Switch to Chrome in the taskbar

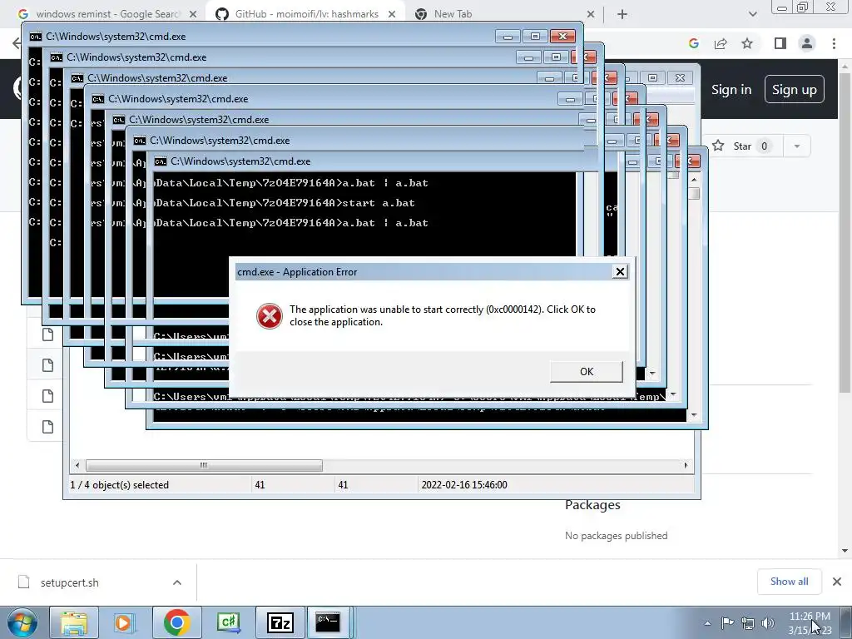tap(176, 622)
